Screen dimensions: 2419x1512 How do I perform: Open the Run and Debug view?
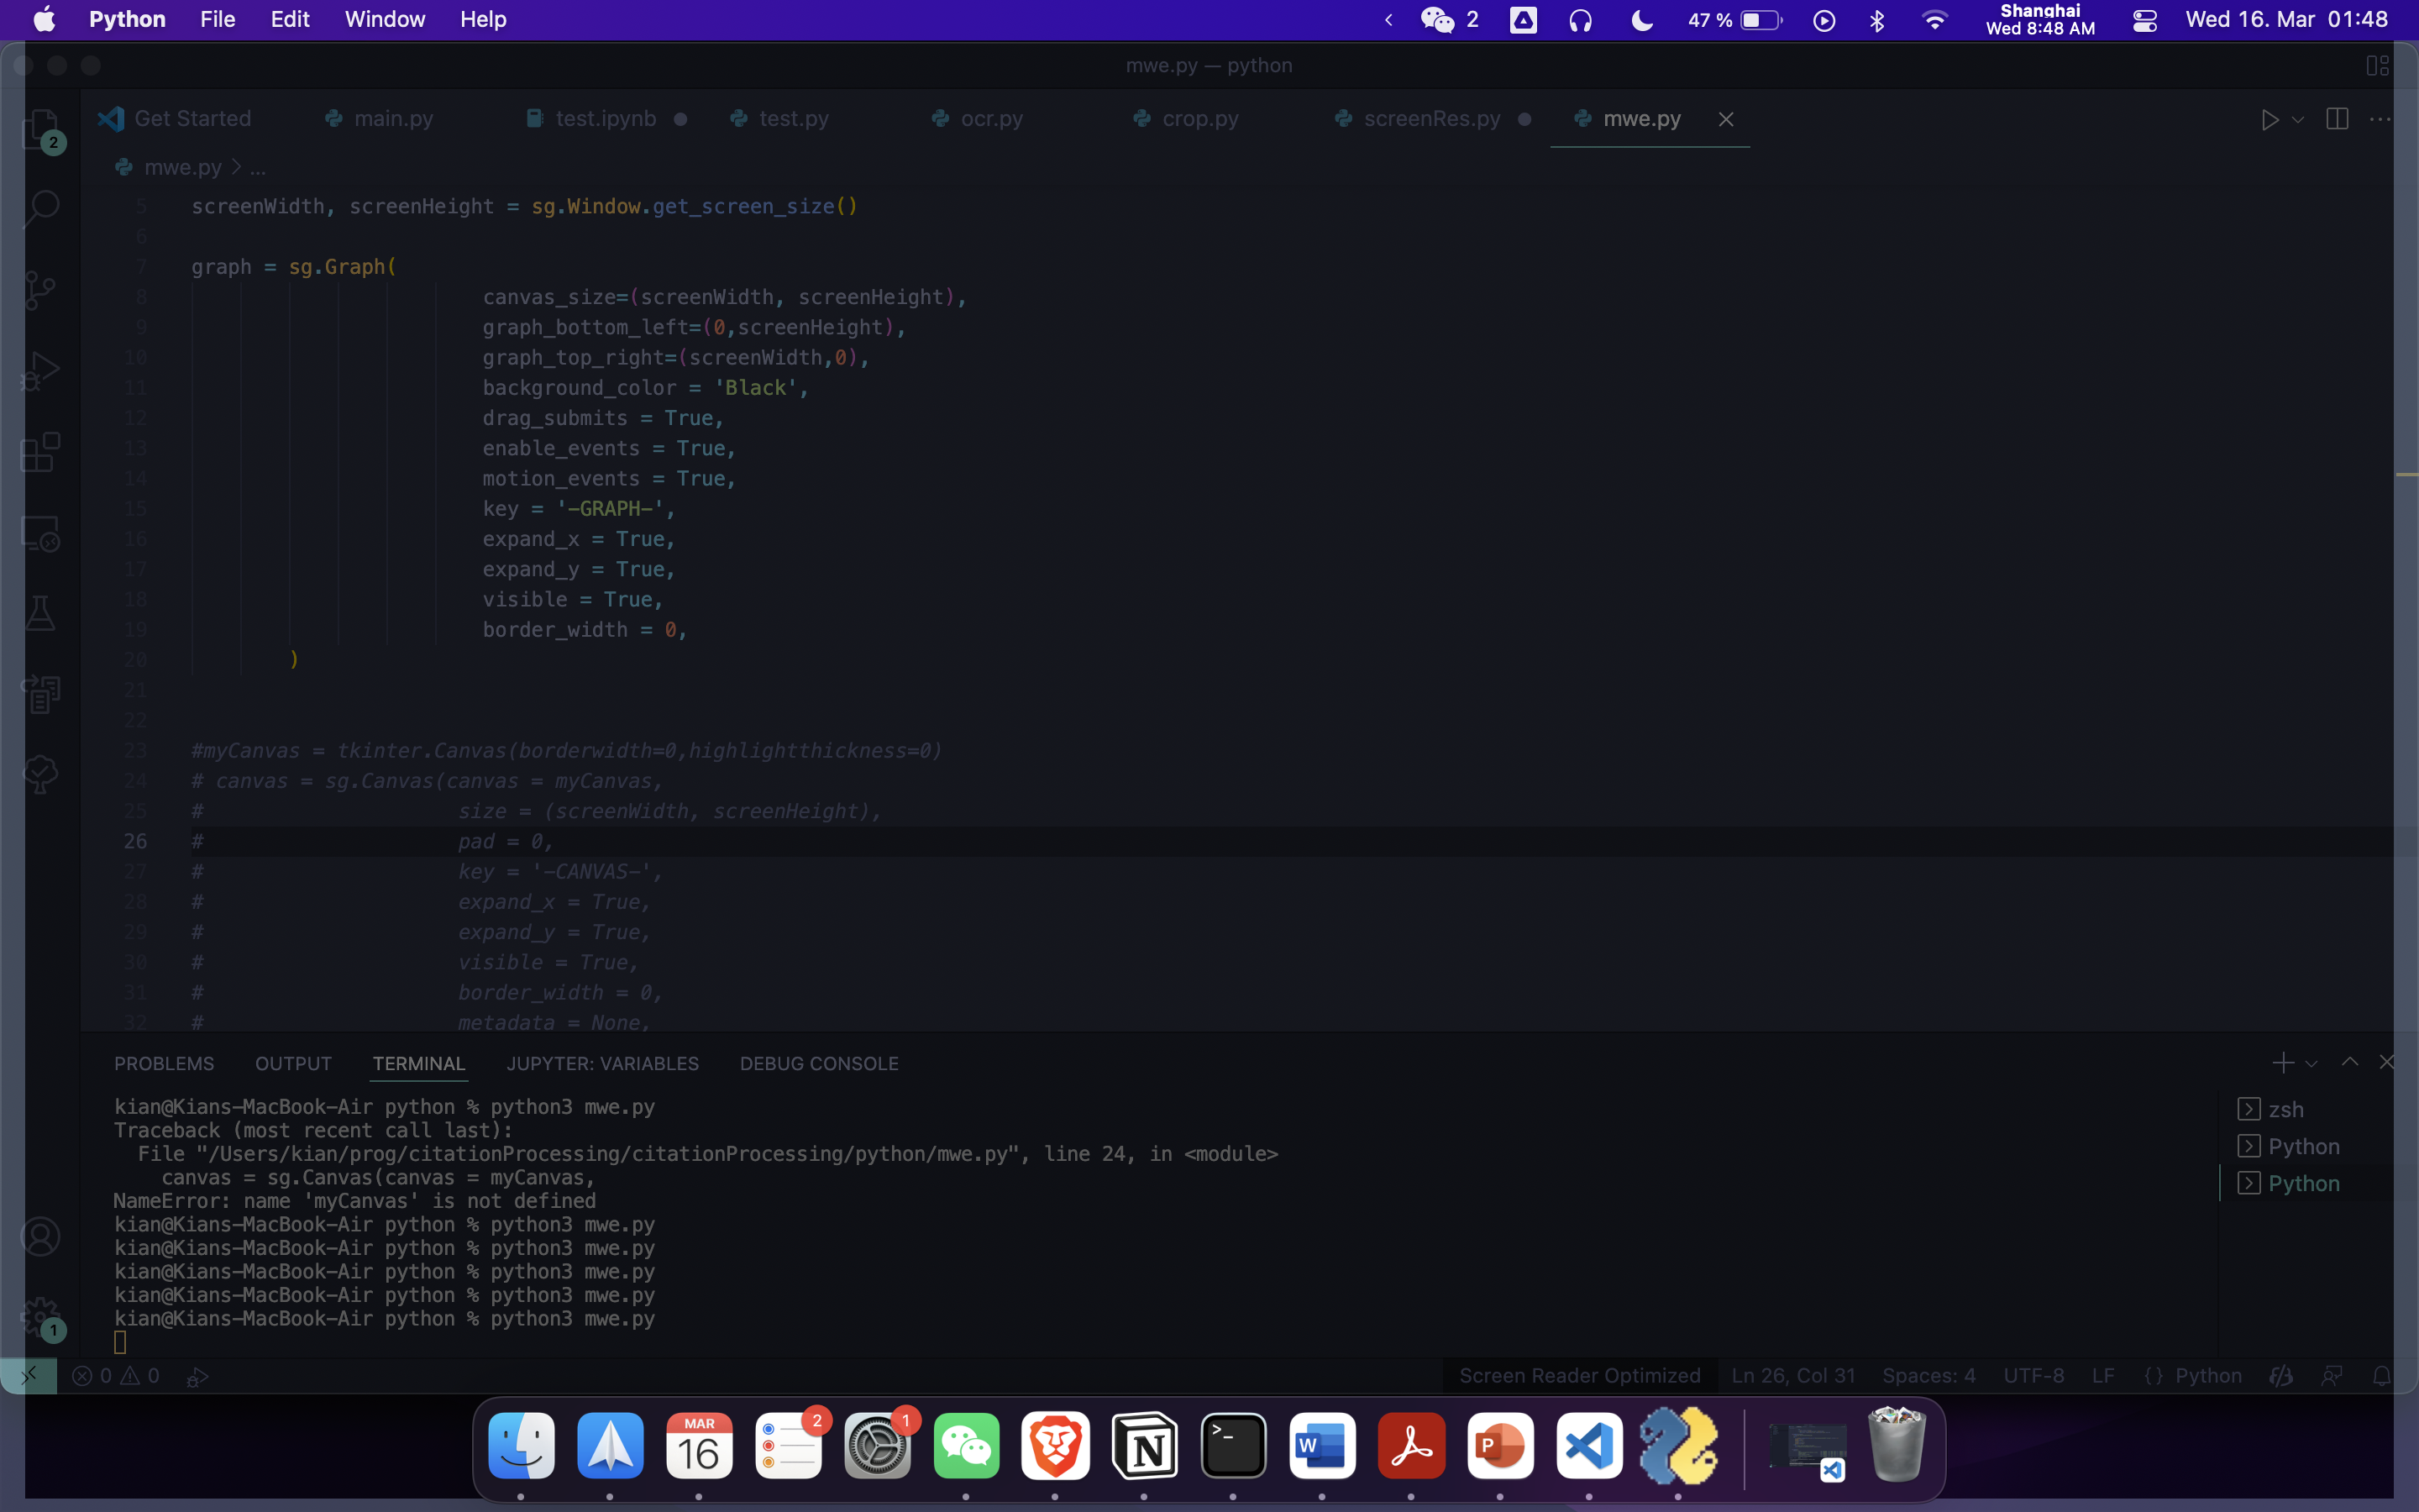pyautogui.click(x=41, y=371)
